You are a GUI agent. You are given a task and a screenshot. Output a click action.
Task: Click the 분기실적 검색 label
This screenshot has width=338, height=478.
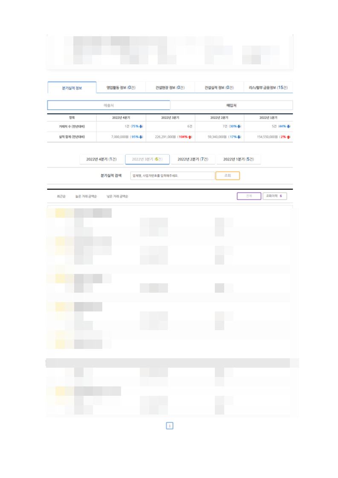pos(111,176)
